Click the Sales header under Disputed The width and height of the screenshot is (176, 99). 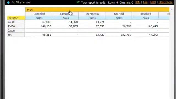pos(66,18)
